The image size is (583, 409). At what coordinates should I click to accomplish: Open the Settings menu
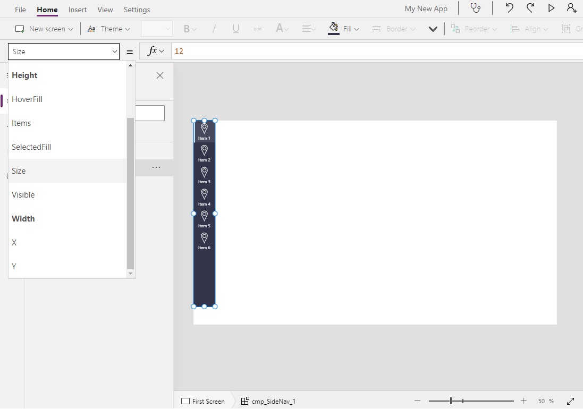click(x=137, y=9)
